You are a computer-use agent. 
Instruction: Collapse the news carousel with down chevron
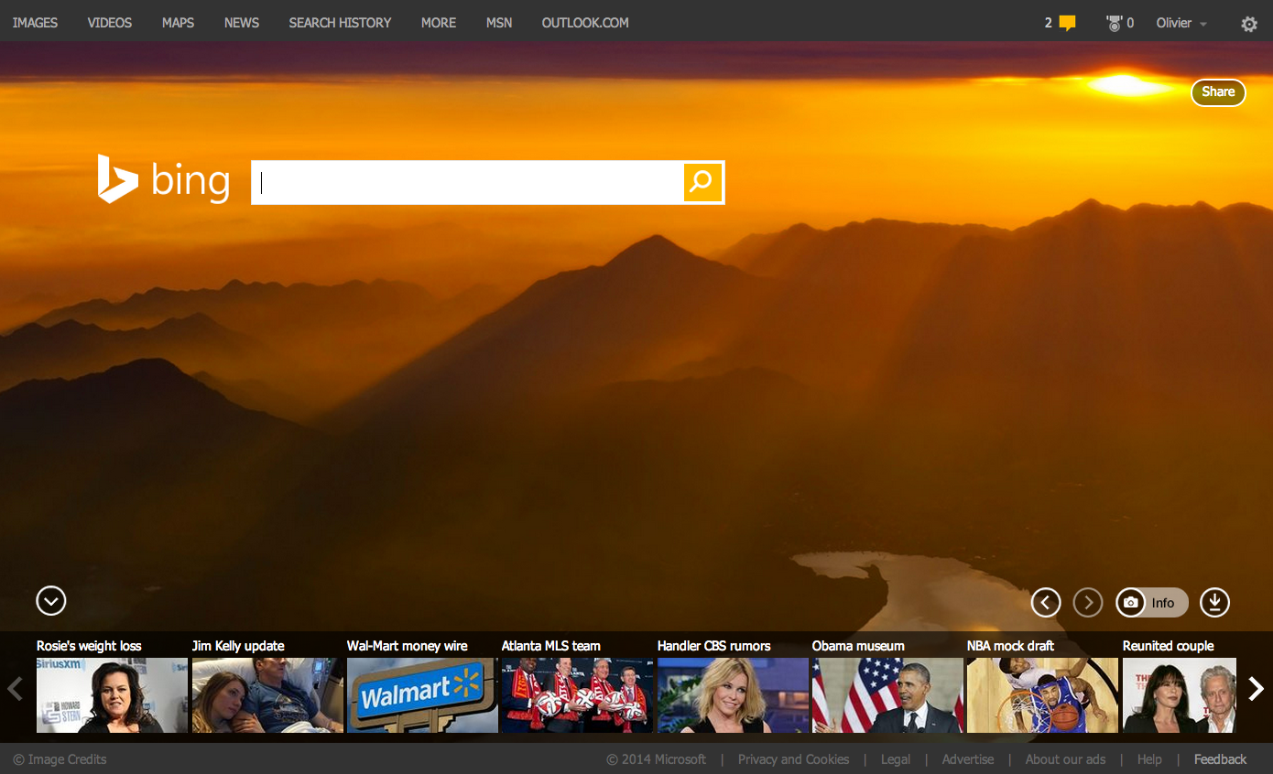tap(51, 601)
